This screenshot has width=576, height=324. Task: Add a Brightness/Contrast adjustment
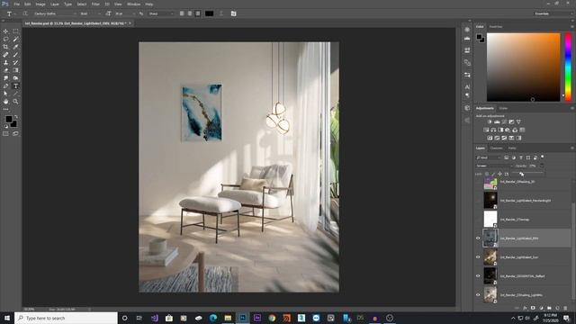[x=490, y=122]
